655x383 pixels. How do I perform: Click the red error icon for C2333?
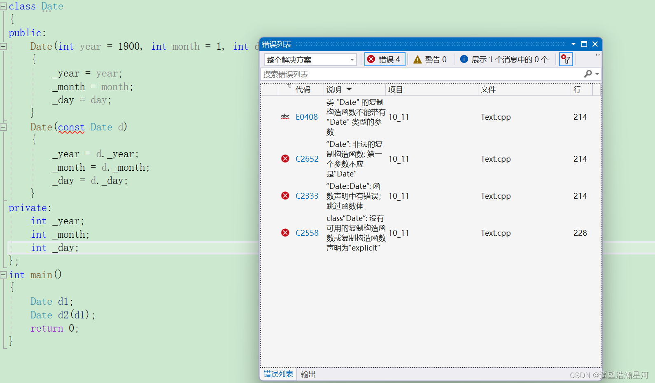coord(285,196)
